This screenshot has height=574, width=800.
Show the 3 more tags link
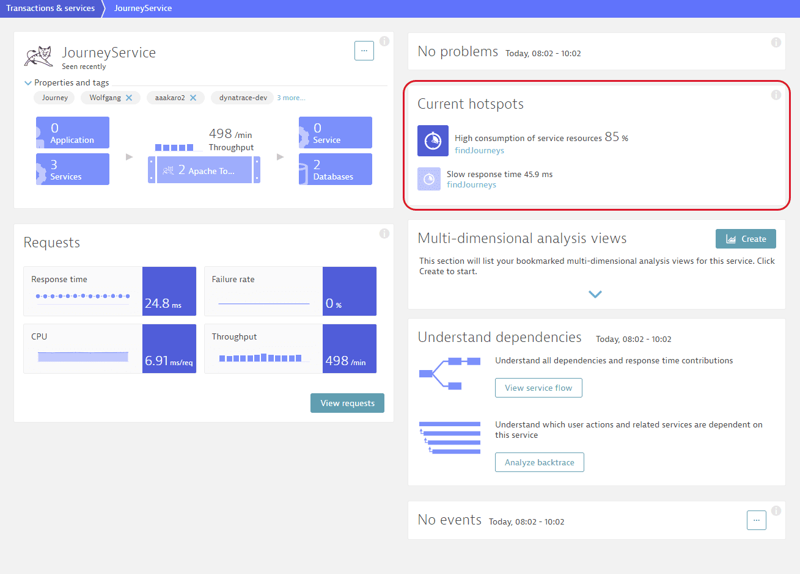(x=291, y=98)
